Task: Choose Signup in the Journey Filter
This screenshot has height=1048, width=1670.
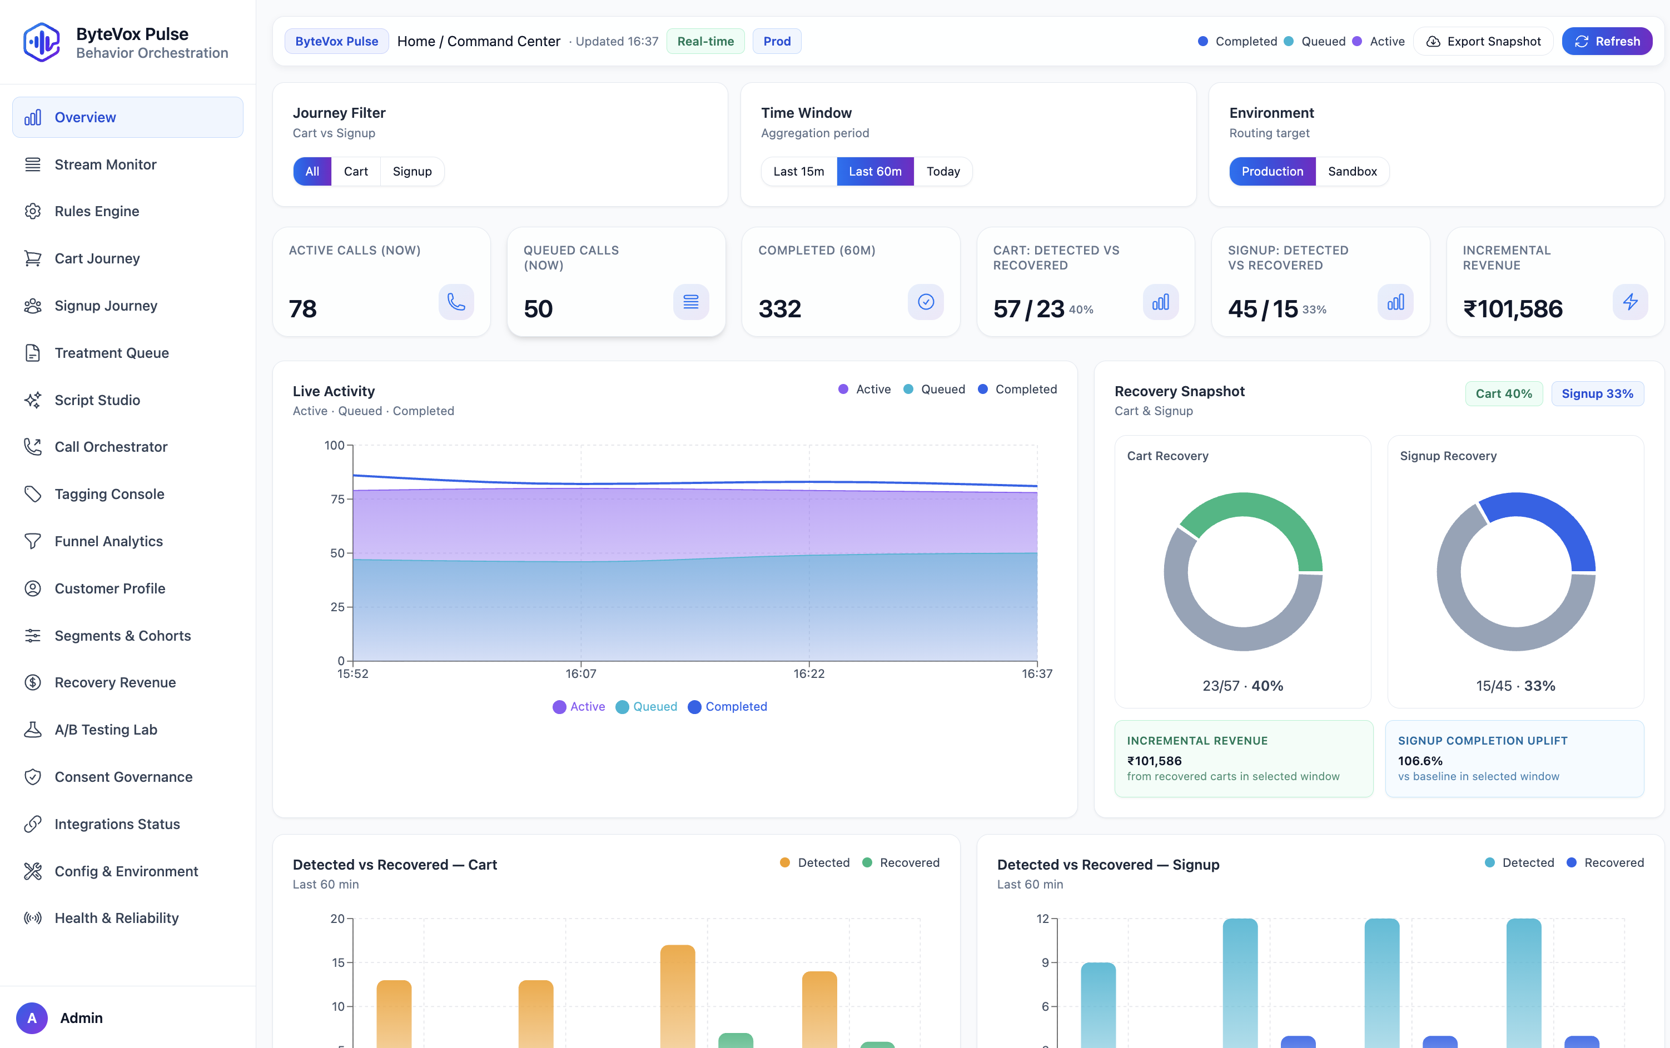Action: pyautogui.click(x=412, y=171)
